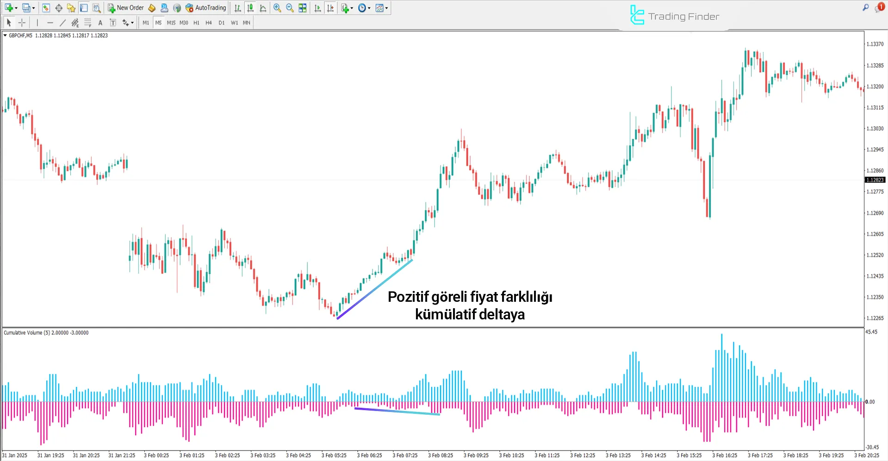Open the Trading Finder link
This screenshot has width=888, height=461.
674,15
